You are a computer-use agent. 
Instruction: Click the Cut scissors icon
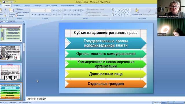click(x=5, y=9)
